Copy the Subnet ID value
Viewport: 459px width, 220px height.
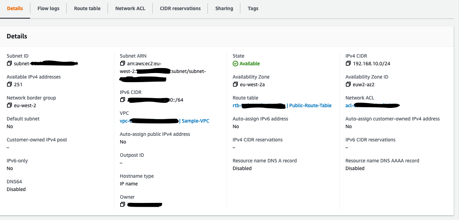pos(9,64)
